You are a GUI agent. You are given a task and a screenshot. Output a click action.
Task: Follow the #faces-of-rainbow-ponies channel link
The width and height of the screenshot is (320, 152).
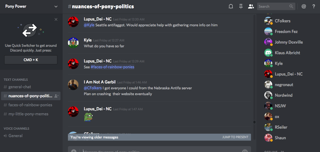tap(113, 67)
